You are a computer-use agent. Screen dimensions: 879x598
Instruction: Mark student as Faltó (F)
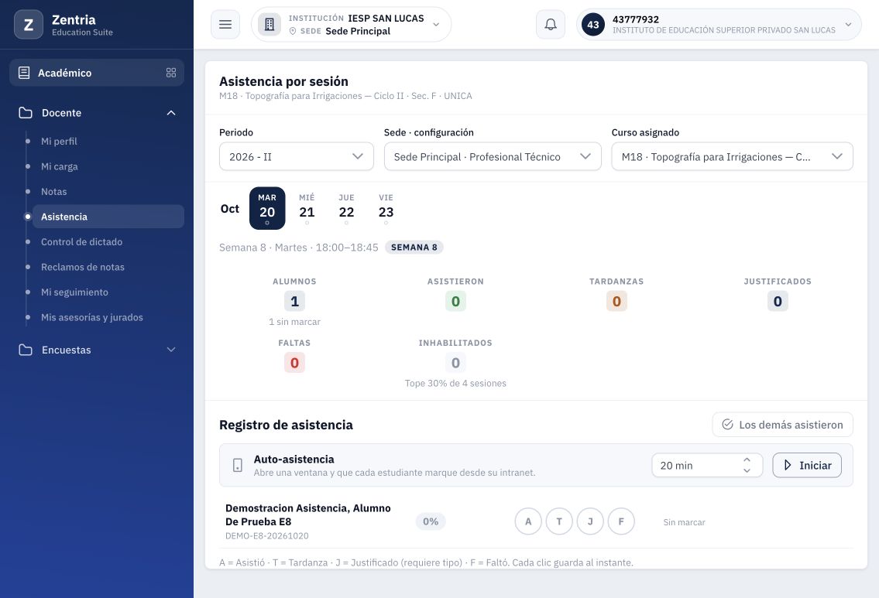[x=621, y=521]
